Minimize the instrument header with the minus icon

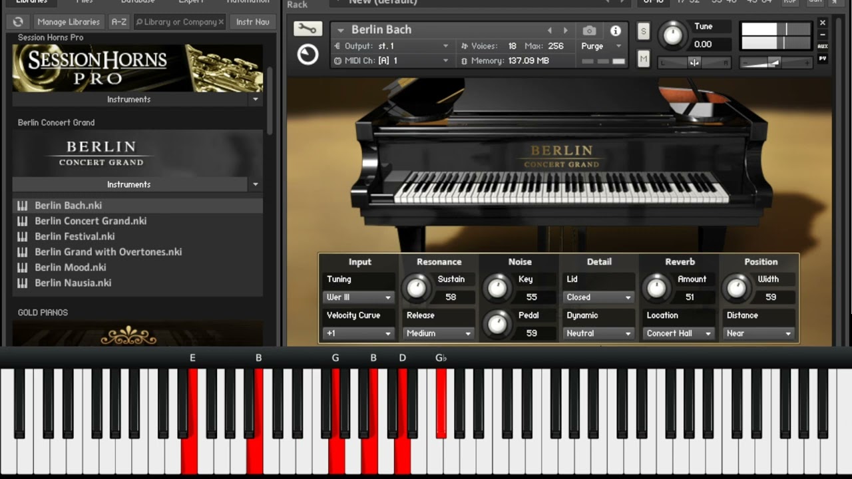tap(823, 35)
